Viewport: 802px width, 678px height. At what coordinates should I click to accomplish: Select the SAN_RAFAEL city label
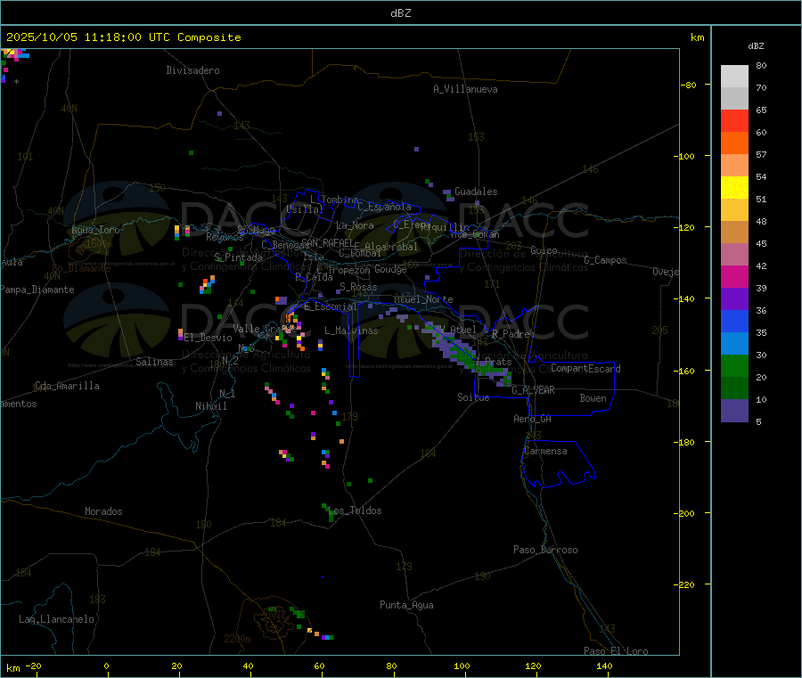coord(326,242)
